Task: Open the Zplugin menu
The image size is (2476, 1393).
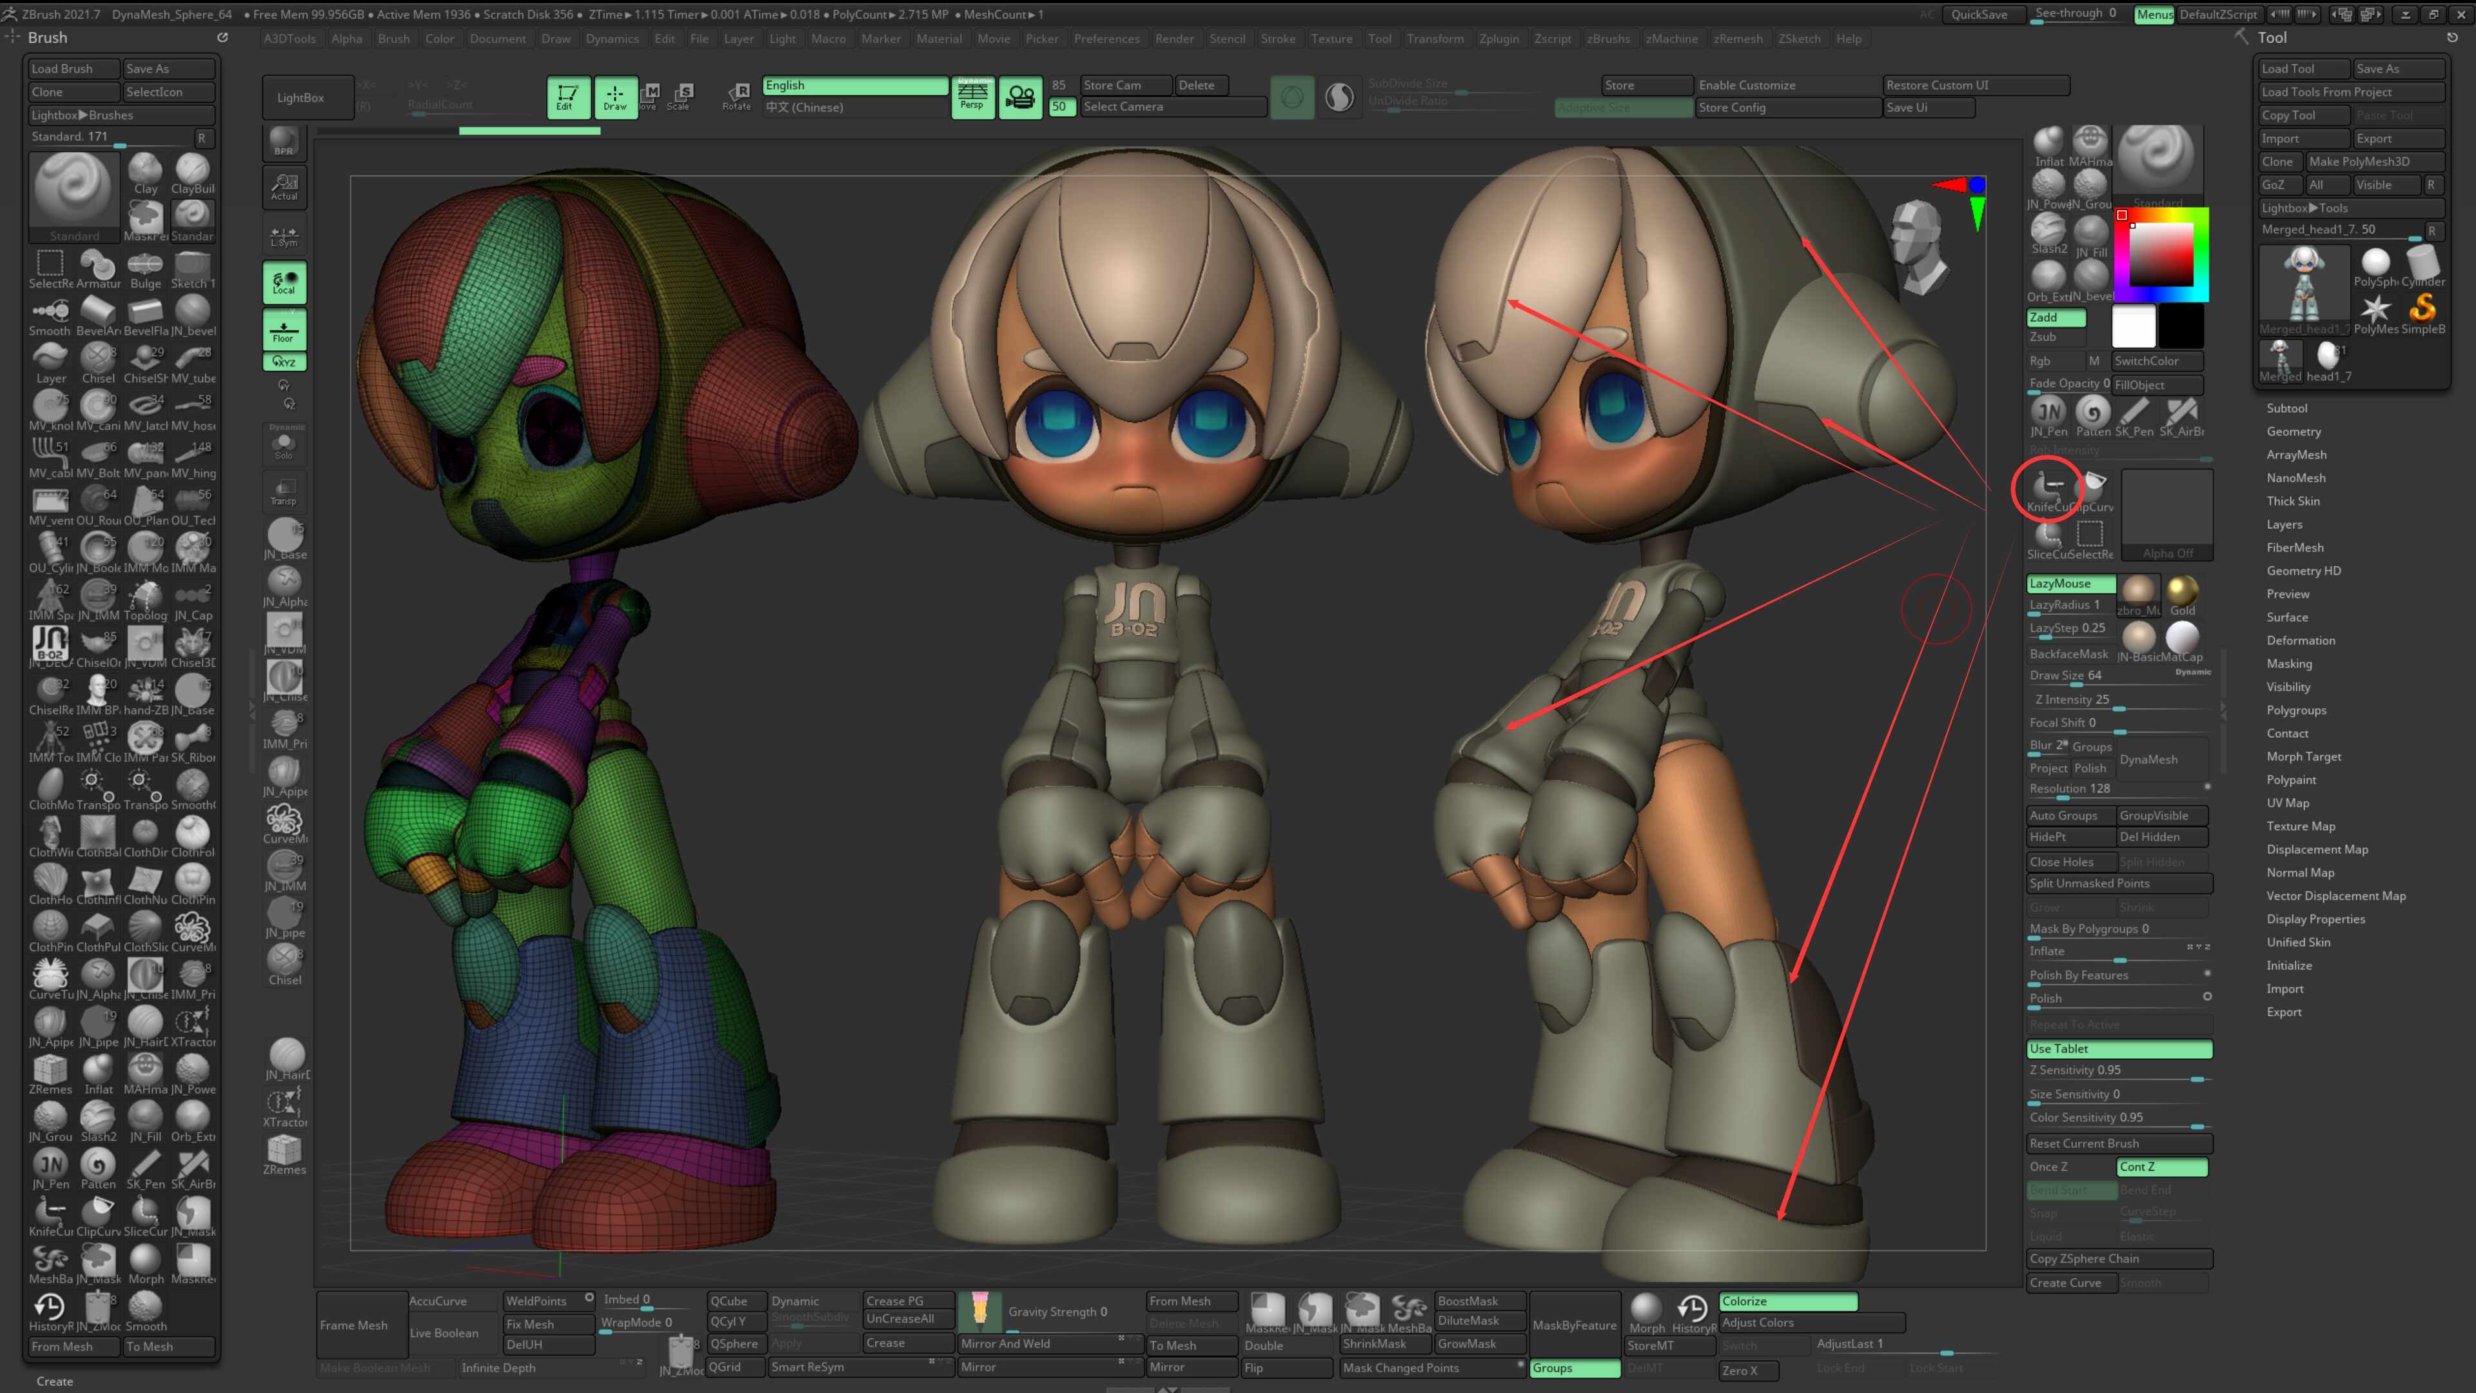Action: 1498,39
